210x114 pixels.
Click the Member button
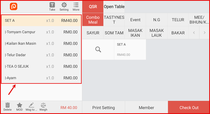click(x=146, y=107)
